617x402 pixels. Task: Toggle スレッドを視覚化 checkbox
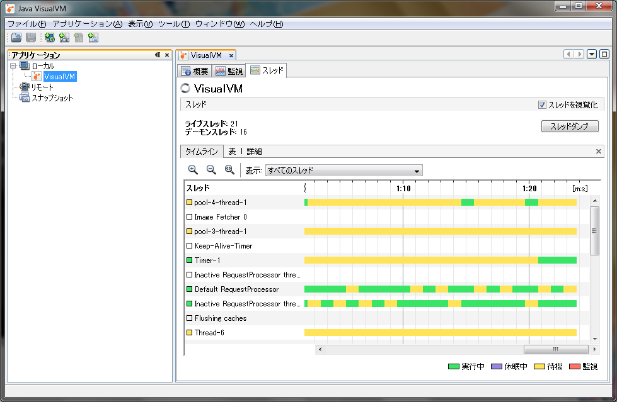pyautogui.click(x=542, y=104)
